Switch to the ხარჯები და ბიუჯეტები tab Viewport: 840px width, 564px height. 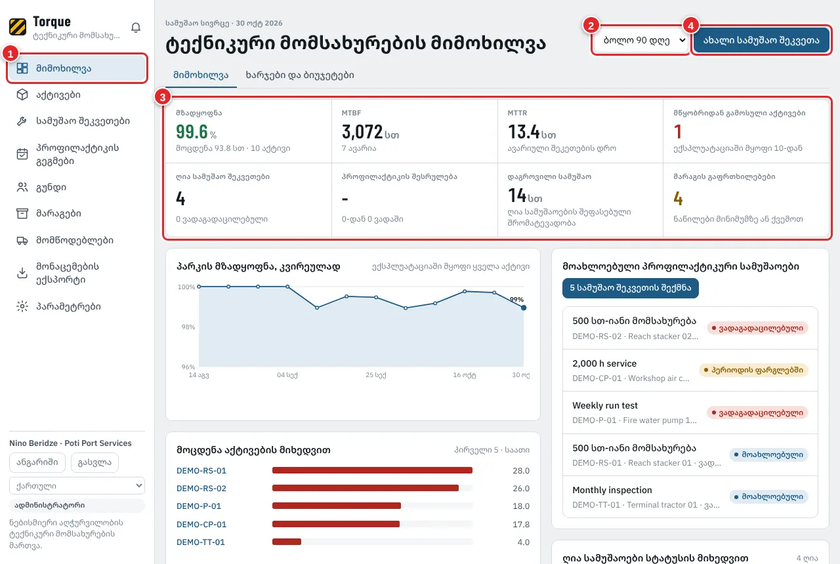[300, 75]
